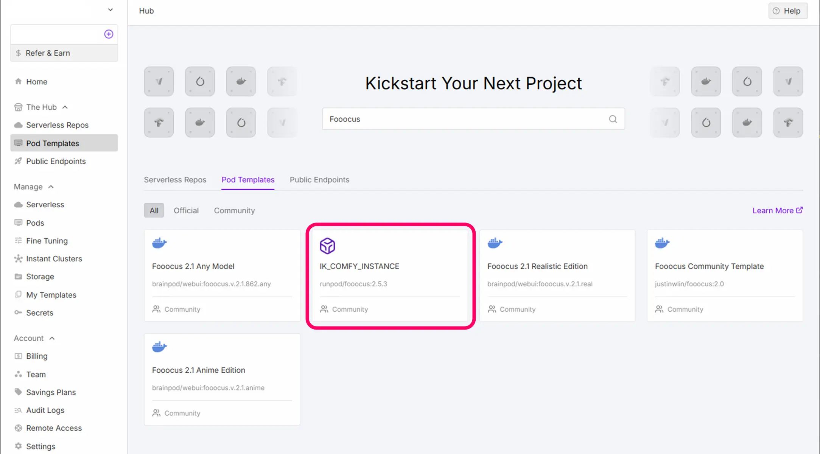Viewport: 820px width, 454px height.
Task: Collapse the Manage section chevron
Action: 51,187
